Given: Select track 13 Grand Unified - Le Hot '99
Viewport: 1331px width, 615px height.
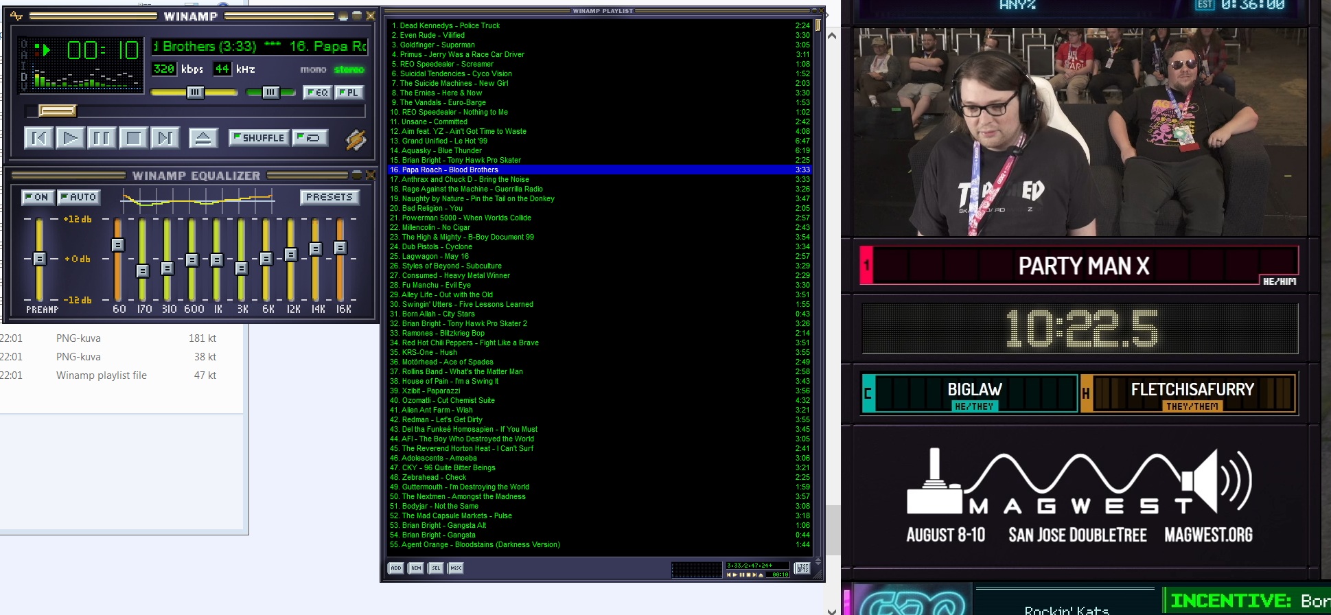Looking at the screenshot, I should pos(600,141).
